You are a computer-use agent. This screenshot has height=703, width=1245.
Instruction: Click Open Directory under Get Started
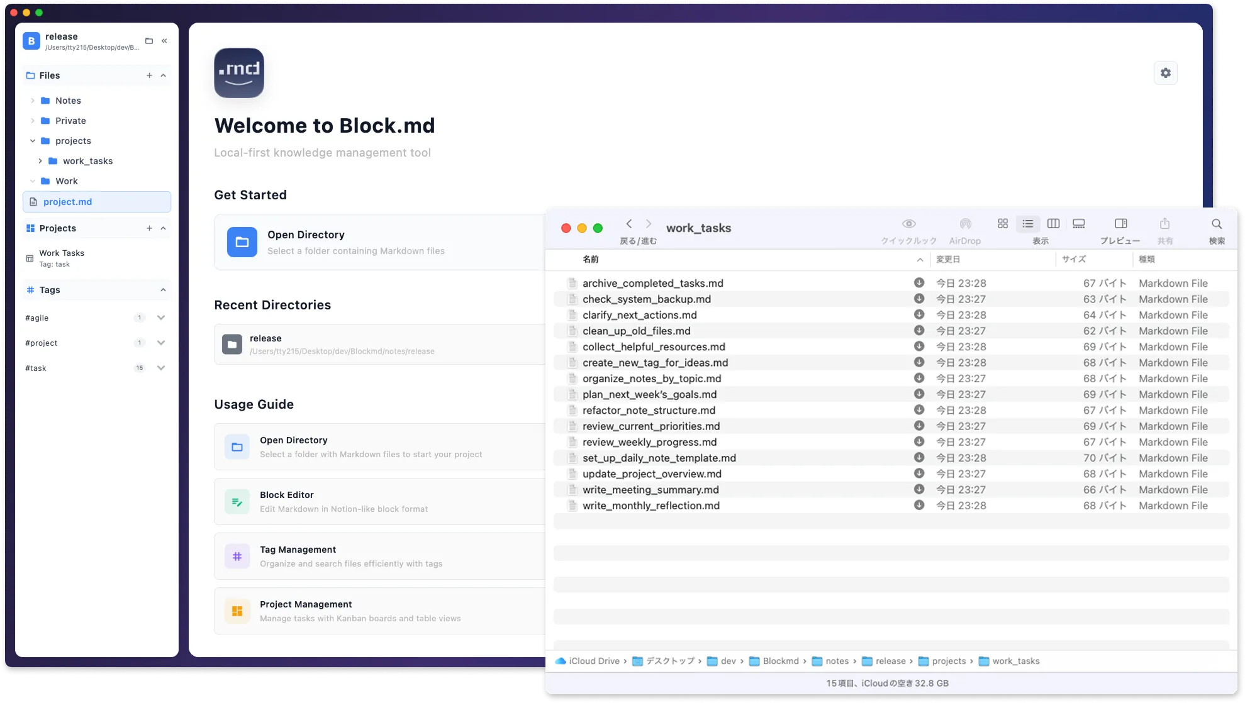coord(380,242)
